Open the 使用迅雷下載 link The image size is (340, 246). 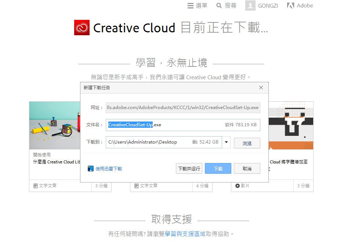click(109, 169)
